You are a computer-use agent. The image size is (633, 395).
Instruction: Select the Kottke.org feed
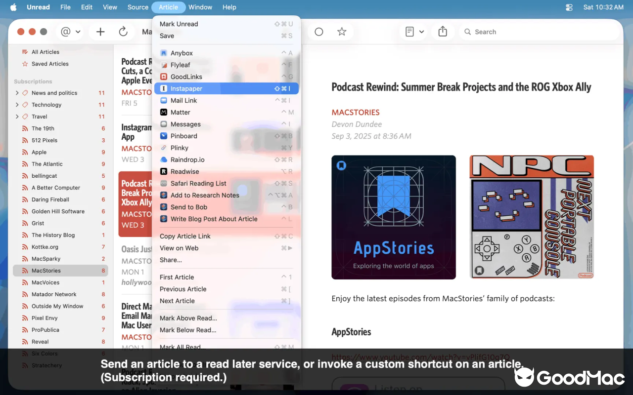pyautogui.click(x=60, y=247)
